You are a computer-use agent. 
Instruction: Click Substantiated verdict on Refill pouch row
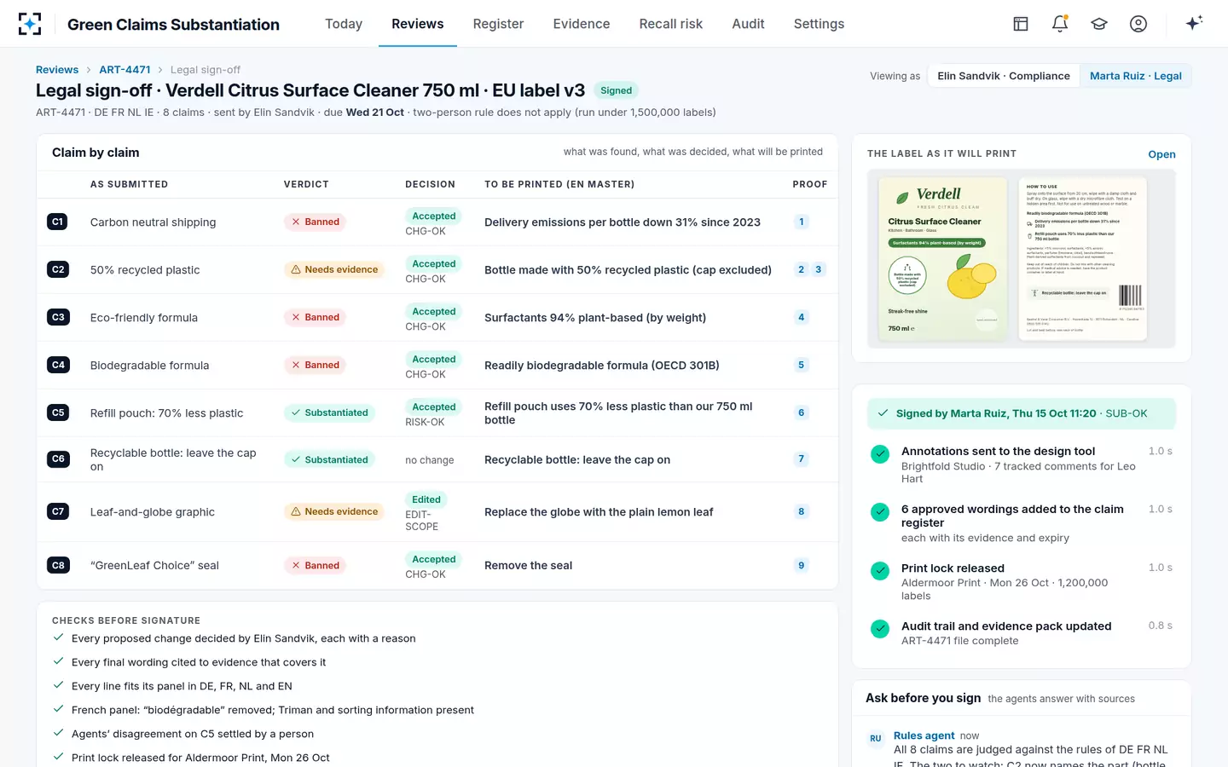[x=329, y=412]
